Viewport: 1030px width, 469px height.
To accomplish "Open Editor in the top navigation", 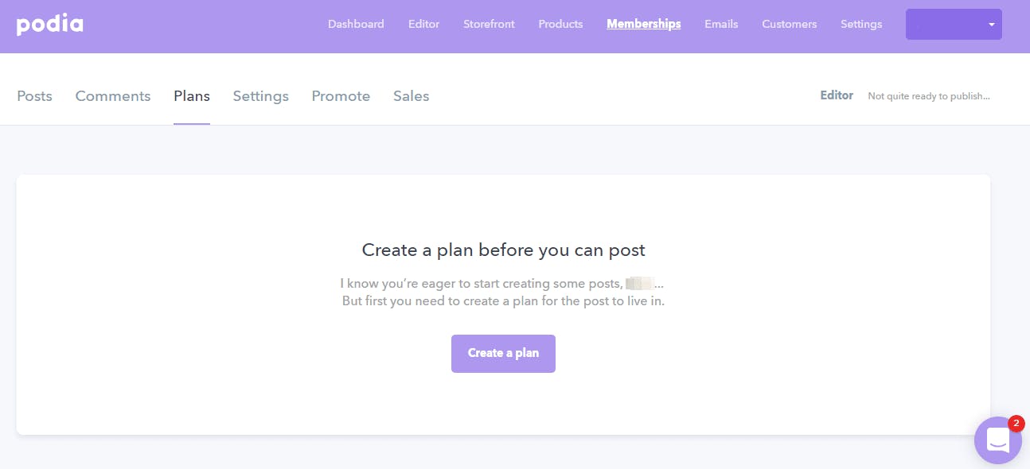I will pos(423,24).
